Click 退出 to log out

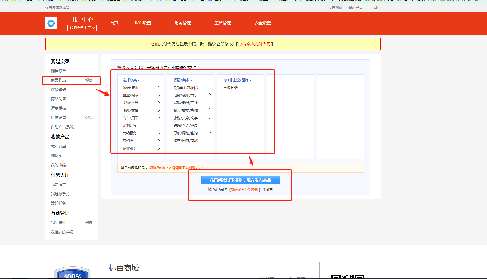377,7
